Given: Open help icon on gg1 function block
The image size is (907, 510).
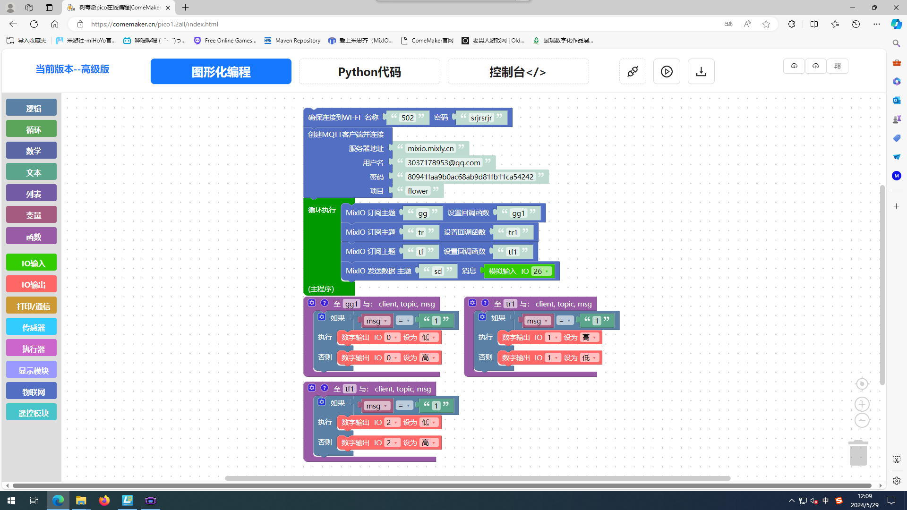Looking at the screenshot, I should (325, 303).
